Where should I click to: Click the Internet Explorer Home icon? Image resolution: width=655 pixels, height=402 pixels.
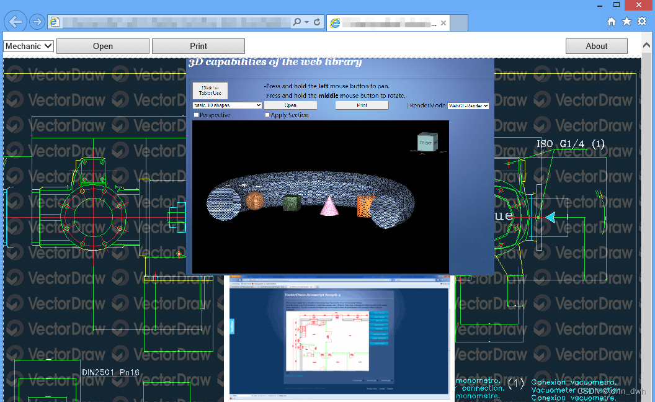[x=611, y=20]
